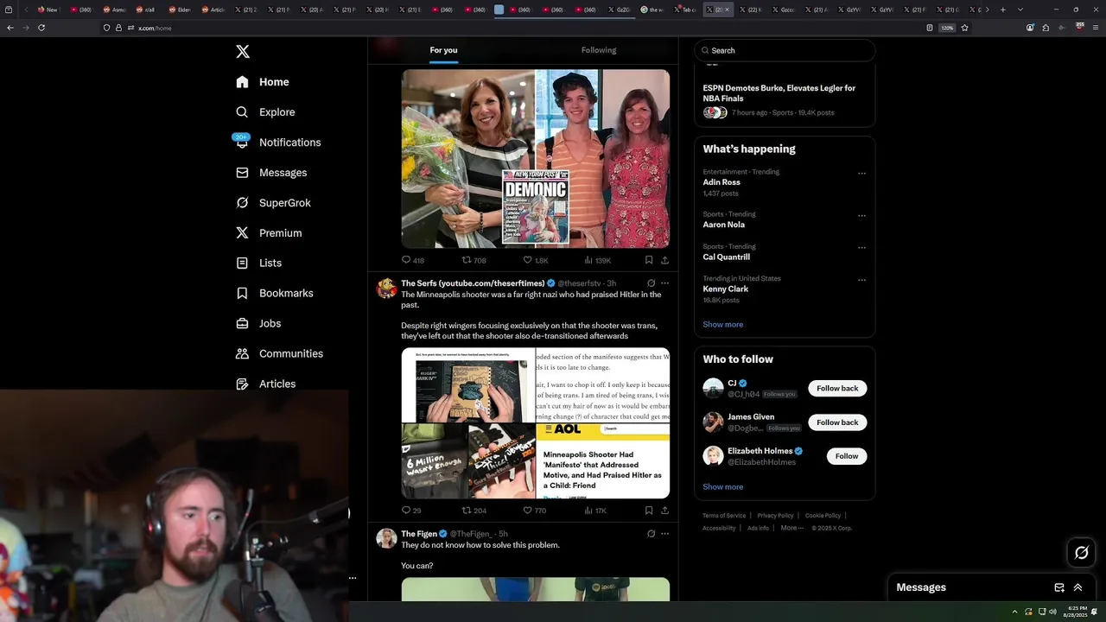Screen dimensions: 1106x622
Task: Open ESPN Demotes Burke news story
Action: pyautogui.click(x=785, y=99)
